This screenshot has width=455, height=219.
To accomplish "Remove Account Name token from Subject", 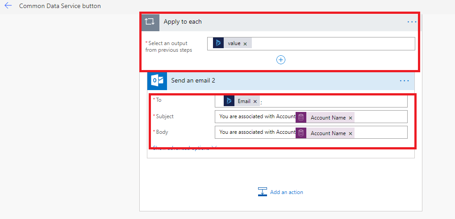I will point(351,118).
